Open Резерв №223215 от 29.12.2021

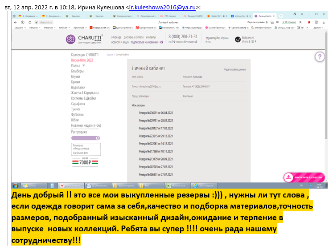pos(156,136)
